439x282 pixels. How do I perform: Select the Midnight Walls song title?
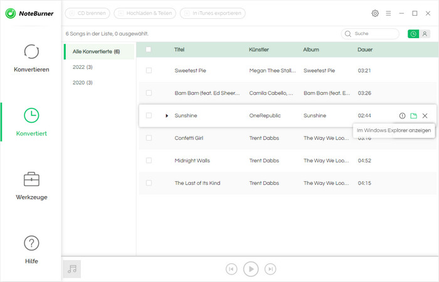(x=192, y=160)
